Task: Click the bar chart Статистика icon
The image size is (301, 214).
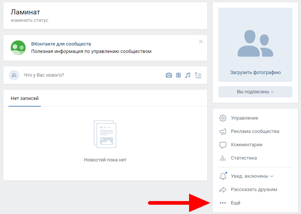Action: point(223,158)
